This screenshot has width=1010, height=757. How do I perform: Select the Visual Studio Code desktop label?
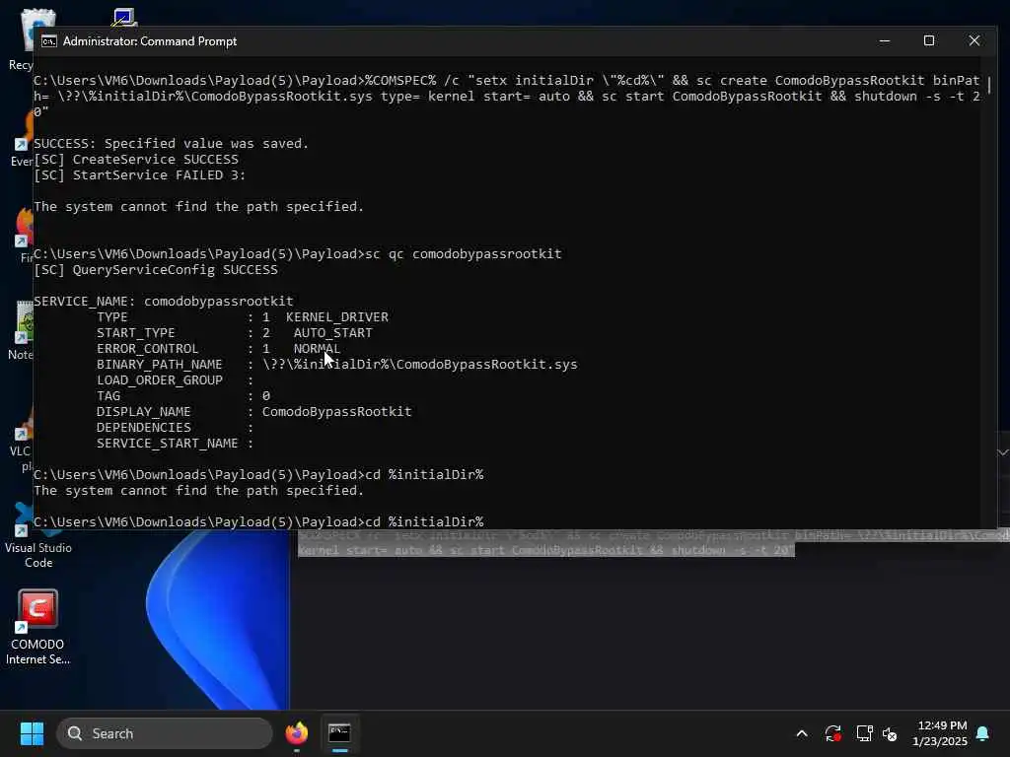(38, 555)
